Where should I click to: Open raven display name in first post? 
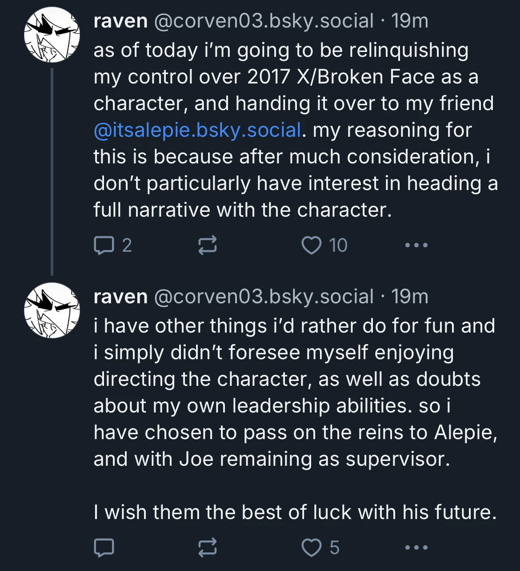pyautogui.click(x=120, y=21)
